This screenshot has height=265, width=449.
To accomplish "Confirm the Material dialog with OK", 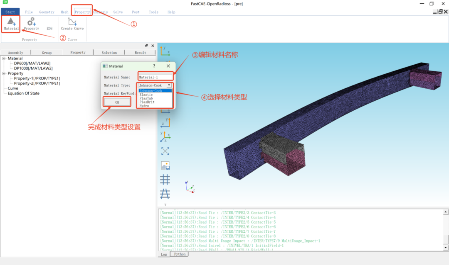I will click(117, 102).
